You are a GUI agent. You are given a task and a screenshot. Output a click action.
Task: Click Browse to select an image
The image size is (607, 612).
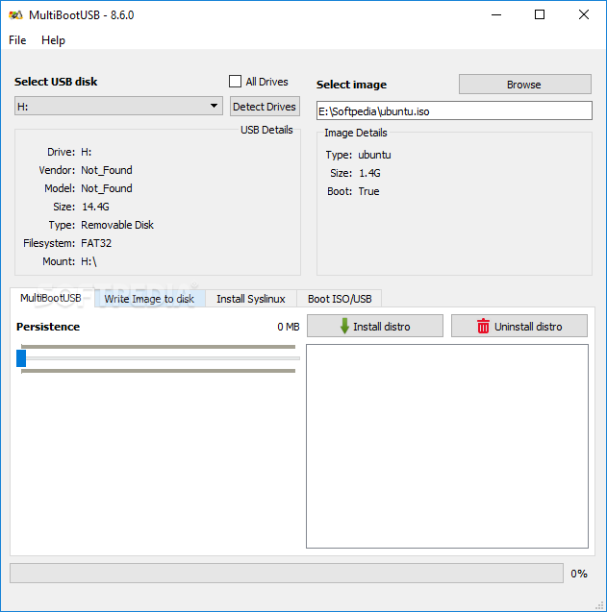coord(524,85)
